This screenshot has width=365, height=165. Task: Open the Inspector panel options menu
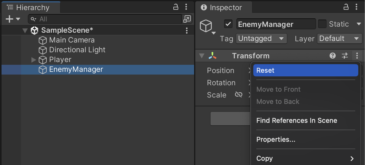(x=356, y=7)
